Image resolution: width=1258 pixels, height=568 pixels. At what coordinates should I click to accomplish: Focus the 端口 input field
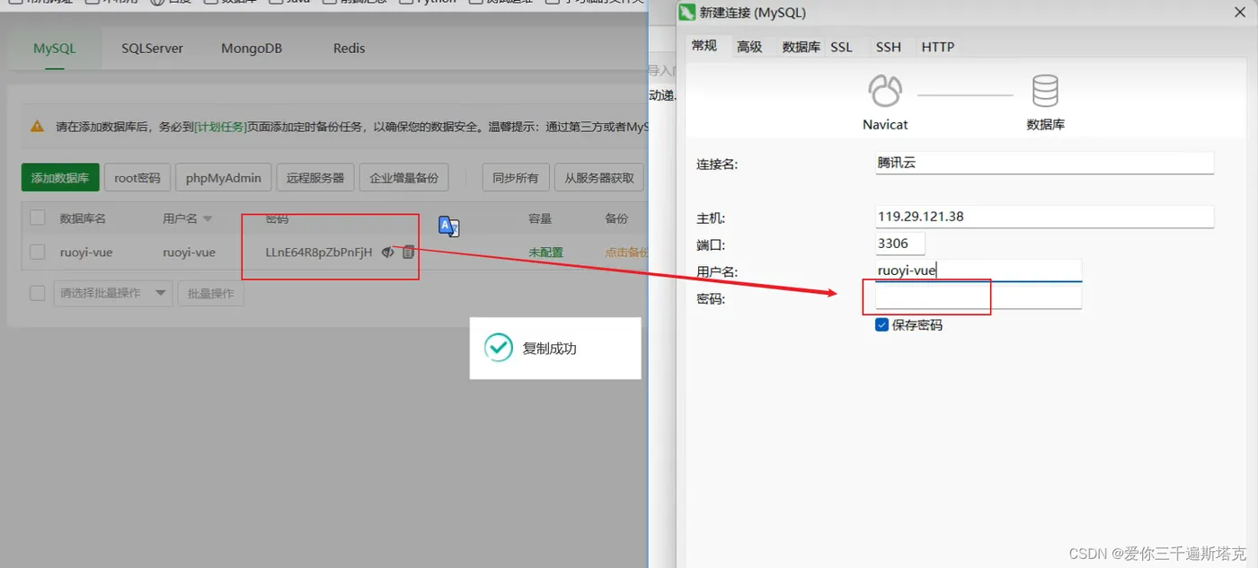900,244
